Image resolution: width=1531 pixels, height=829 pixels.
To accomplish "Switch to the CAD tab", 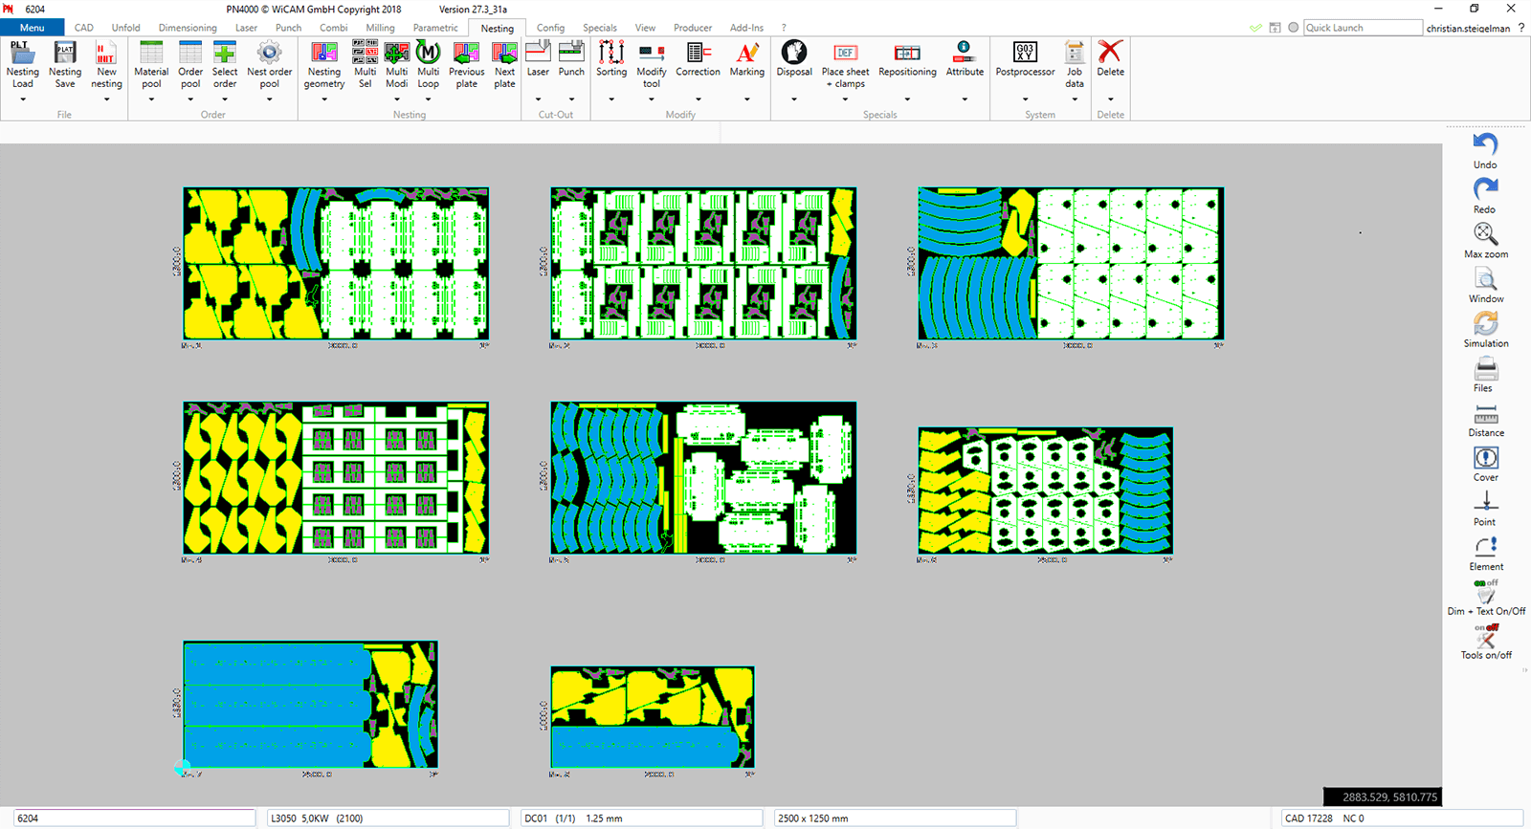I will click(84, 28).
